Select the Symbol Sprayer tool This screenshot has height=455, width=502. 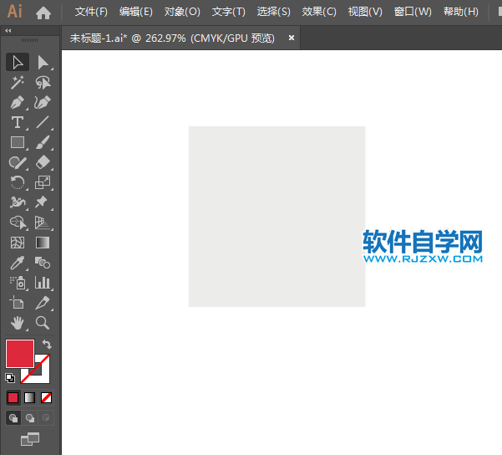pyautogui.click(x=18, y=284)
